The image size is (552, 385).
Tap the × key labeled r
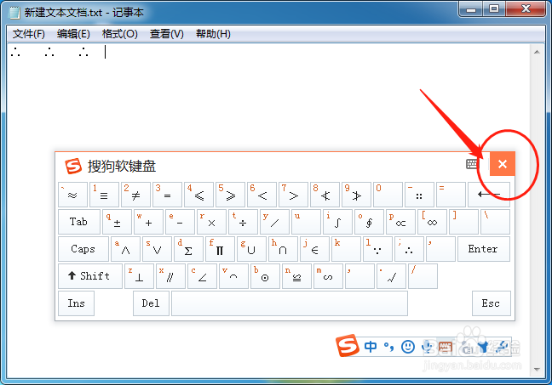coord(211,222)
